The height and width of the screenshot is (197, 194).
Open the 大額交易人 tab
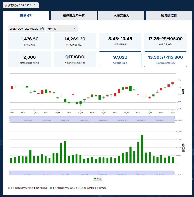(121, 15)
